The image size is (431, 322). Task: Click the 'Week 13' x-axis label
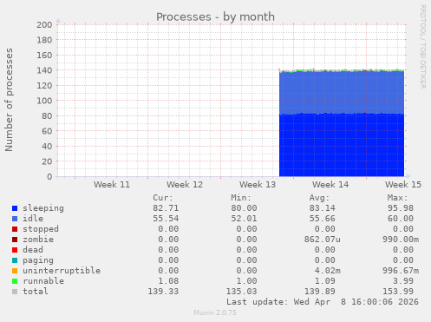coord(258,185)
